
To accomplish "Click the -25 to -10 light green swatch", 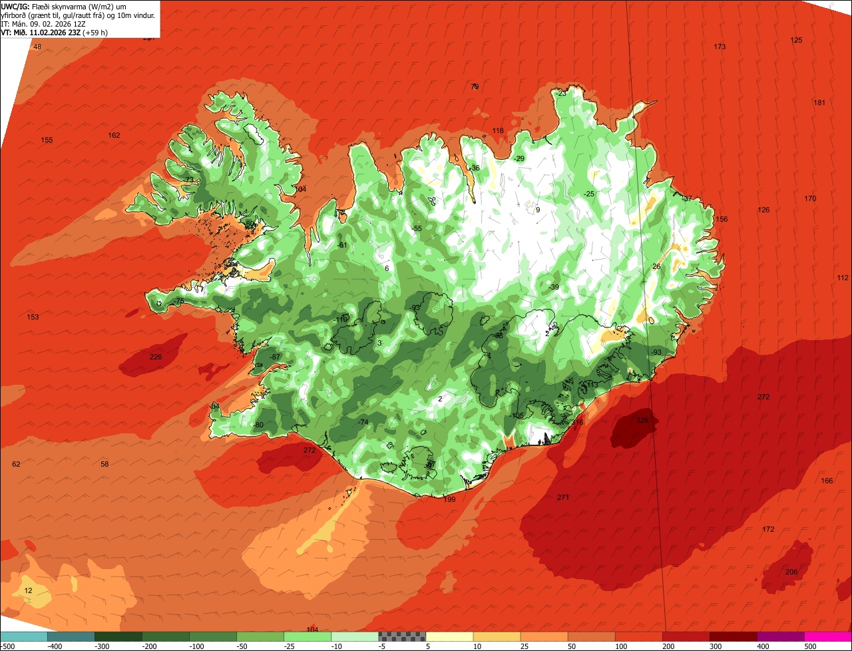I will coord(308,636).
